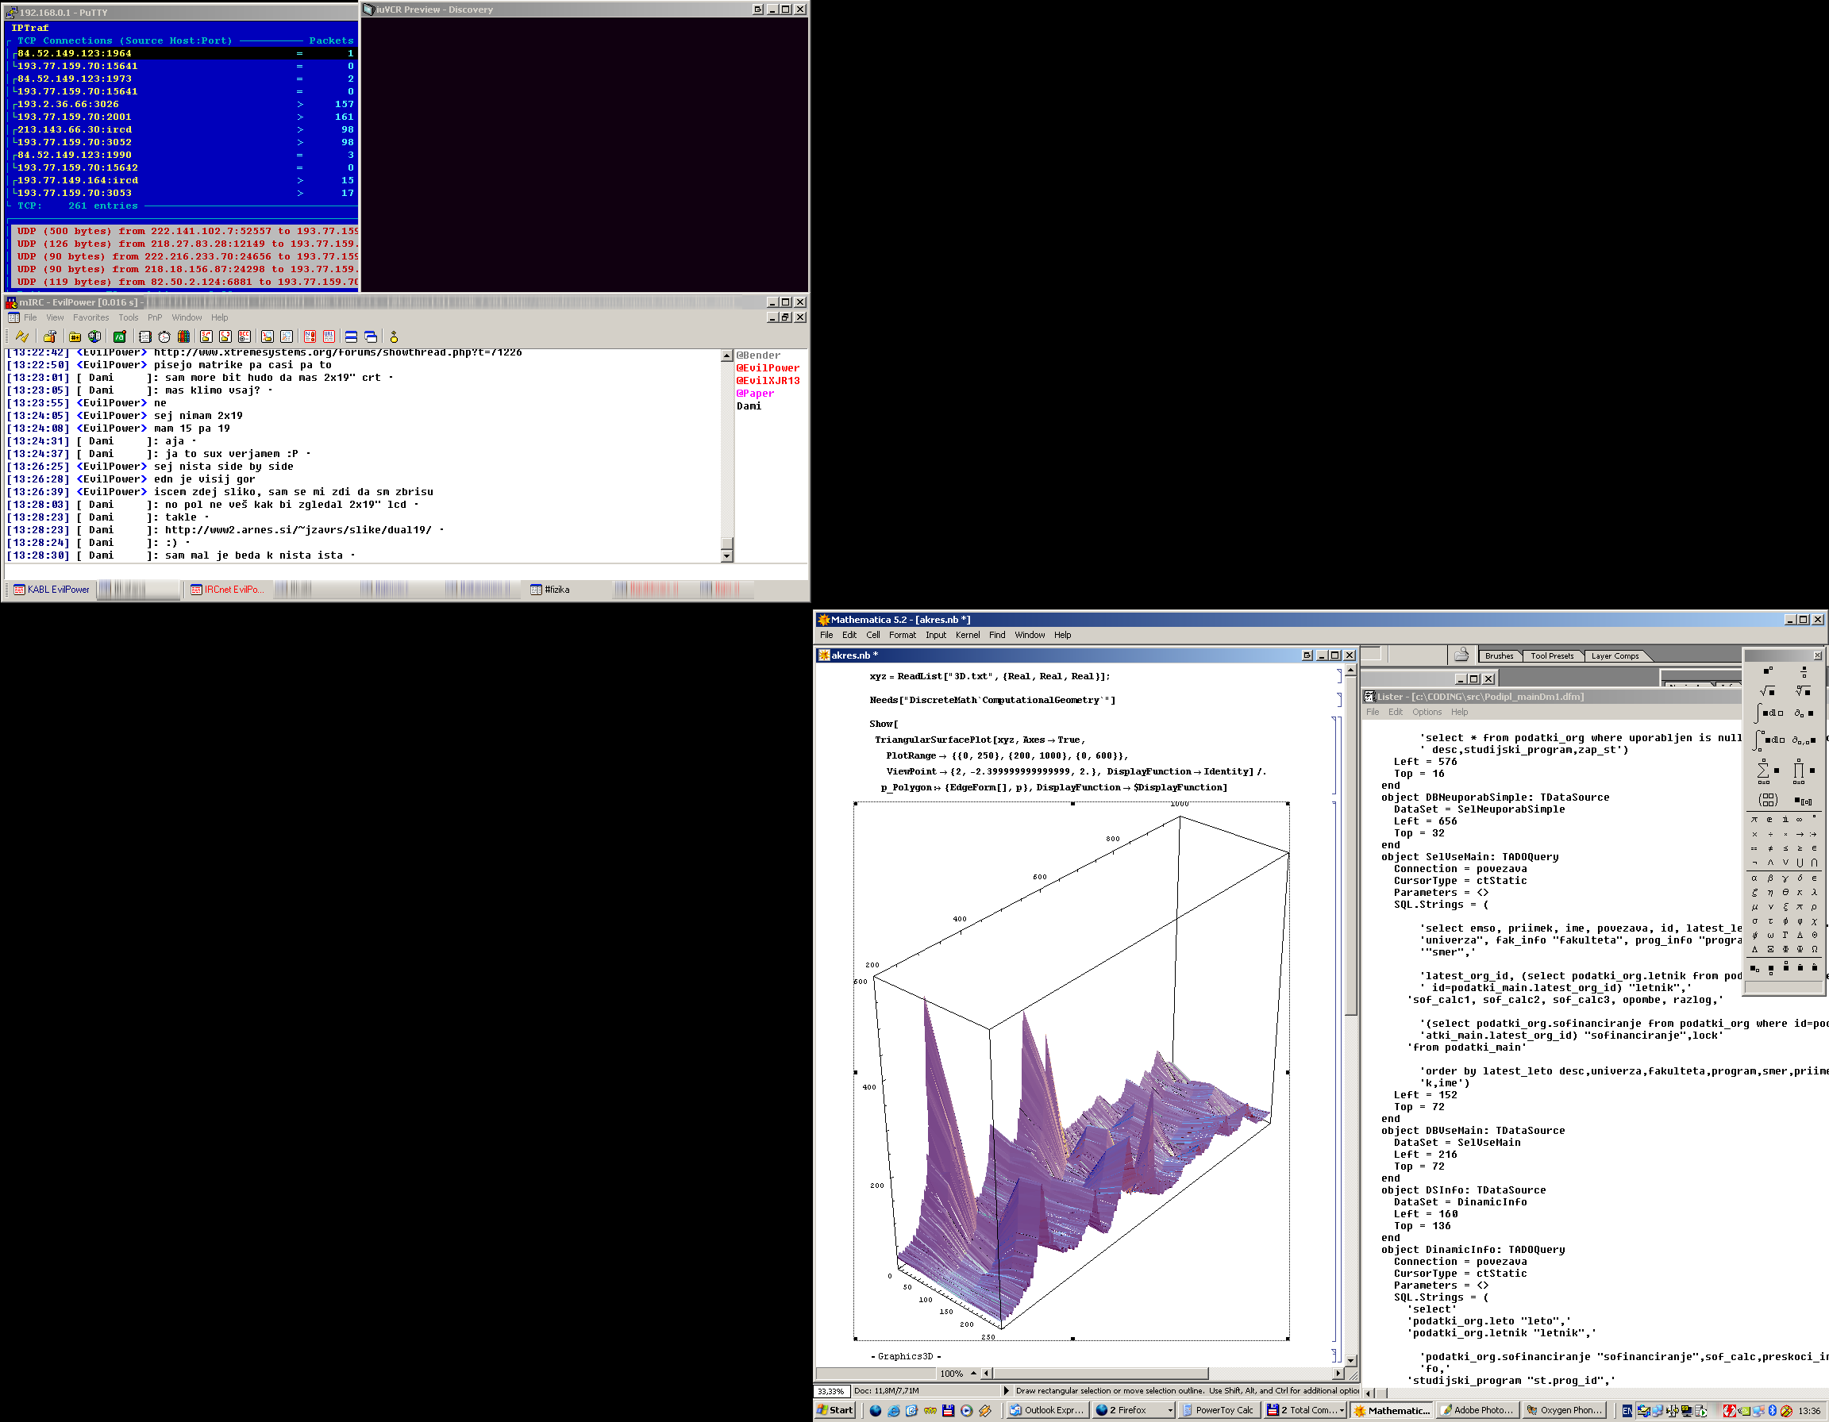Insert pi symbol from palette
The height and width of the screenshot is (1422, 1829).
point(1754,820)
